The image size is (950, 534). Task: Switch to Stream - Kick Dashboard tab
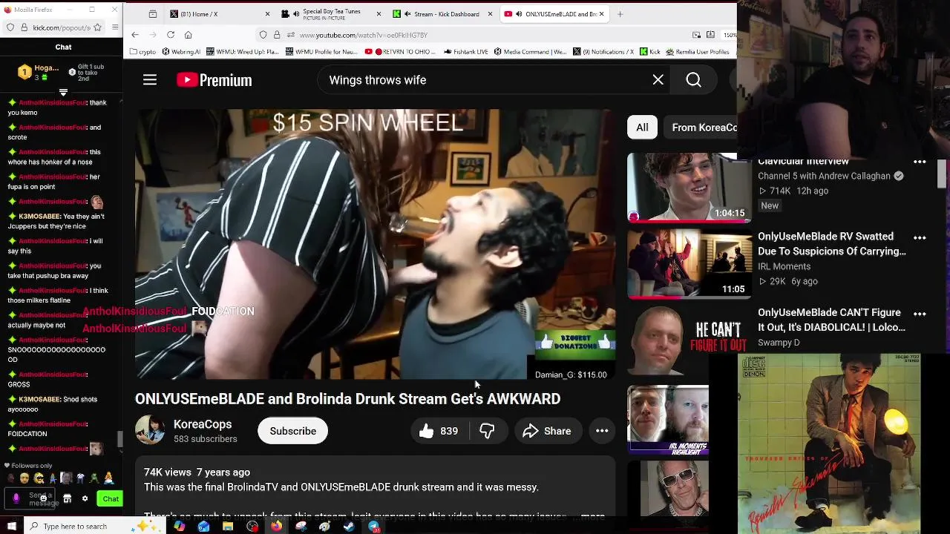click(442, 14)
